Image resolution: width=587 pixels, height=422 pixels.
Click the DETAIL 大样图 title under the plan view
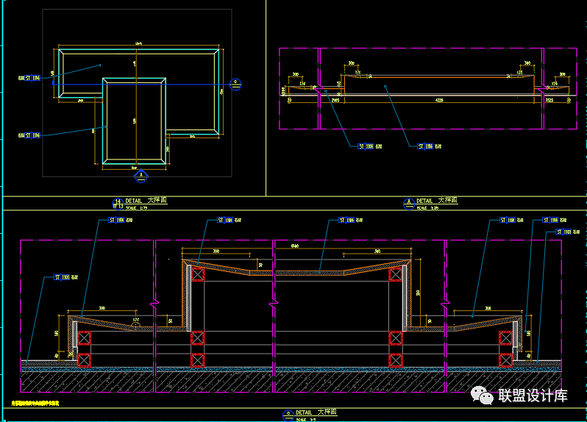click(146, 201)
